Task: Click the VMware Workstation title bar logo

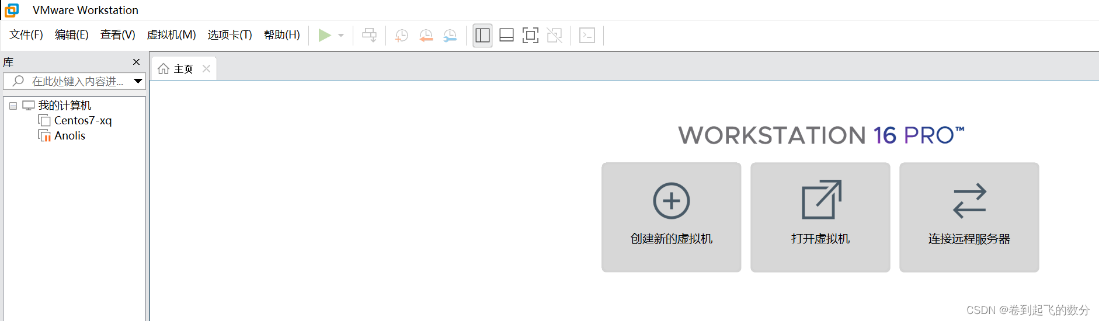Action: coord(12,10)
